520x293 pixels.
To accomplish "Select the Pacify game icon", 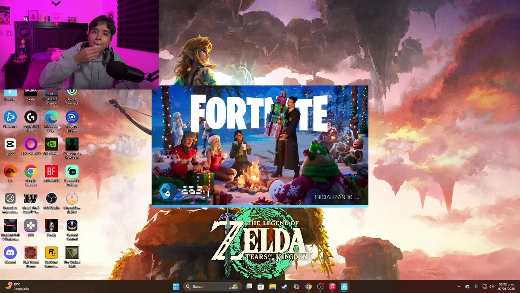I will pyautogui.click(x=51, y=229).
